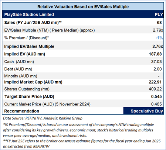Click the 'PLY' ticker cell
166x150 pixels.
click(159, 14)
